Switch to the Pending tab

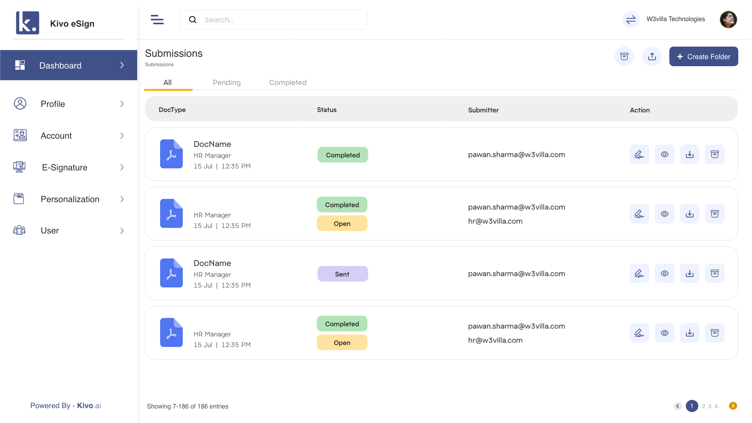227,82
